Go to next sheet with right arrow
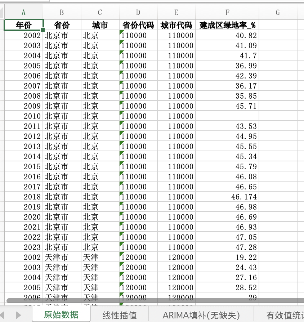This screenshot has height=322, width=304. 18,315
